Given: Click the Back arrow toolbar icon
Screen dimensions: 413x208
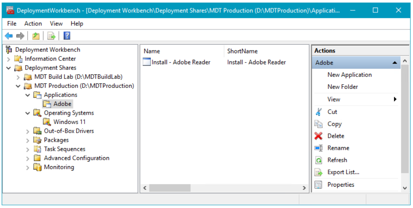Looking at the screenshot, I should 9,36.
